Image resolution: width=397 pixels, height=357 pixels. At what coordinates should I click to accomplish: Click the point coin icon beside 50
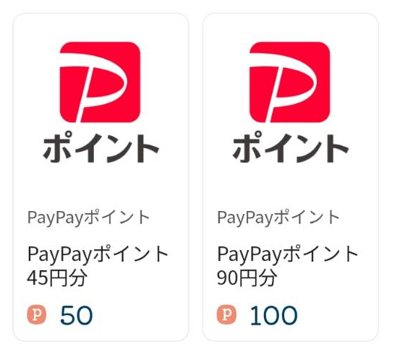tap(37, 315)
